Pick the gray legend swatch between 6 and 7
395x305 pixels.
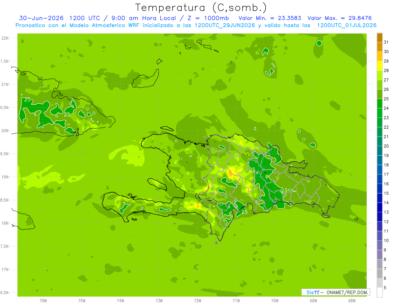click(380, 274)
